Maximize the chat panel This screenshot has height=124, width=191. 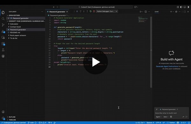tap(185, 11)
